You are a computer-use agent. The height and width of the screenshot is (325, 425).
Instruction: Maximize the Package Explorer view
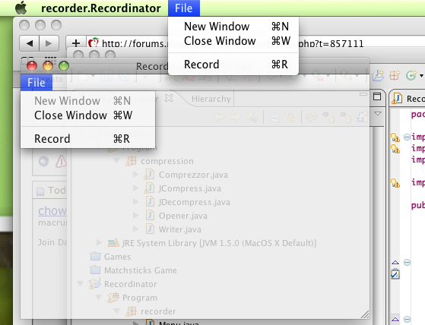[377, 96]
